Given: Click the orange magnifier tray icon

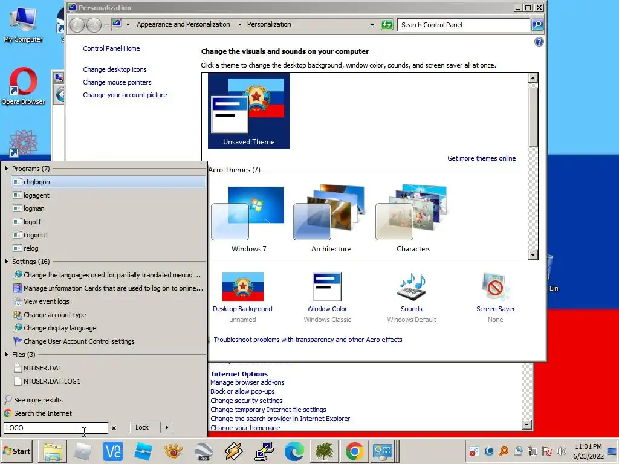Looking at the screenshot, I should point(504,451).
